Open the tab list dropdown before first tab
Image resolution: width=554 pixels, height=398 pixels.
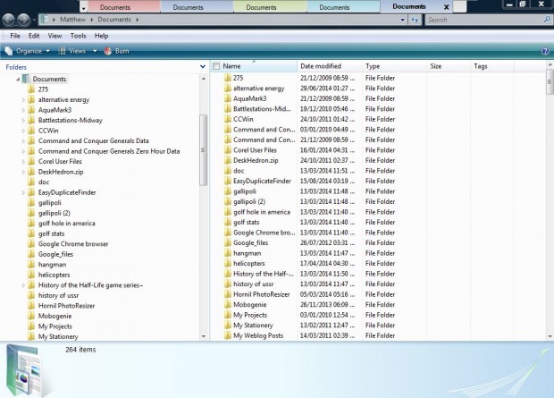click(83, 8)
